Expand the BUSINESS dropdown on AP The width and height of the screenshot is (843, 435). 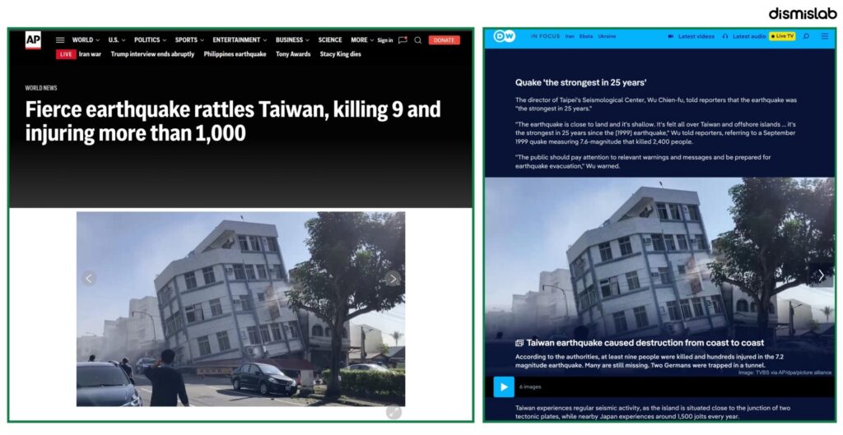point(292,40)
